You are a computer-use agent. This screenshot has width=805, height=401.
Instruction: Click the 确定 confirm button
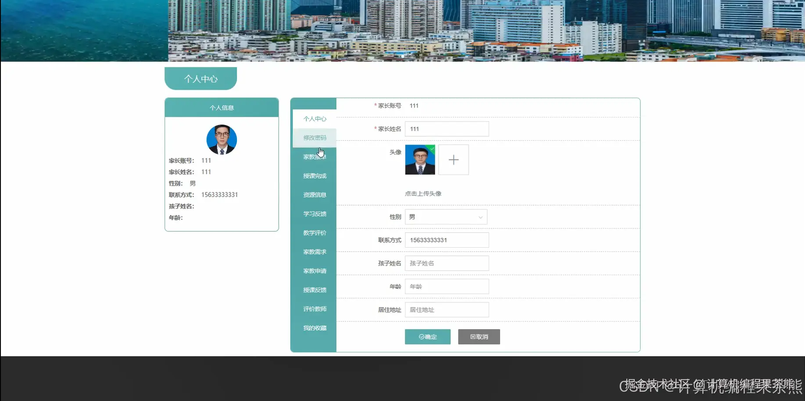point(428,337)
